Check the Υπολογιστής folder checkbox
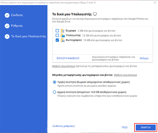 click(57, 35)
